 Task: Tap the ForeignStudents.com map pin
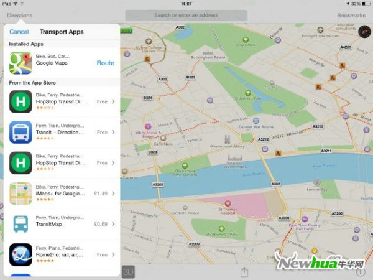point(320,30)
